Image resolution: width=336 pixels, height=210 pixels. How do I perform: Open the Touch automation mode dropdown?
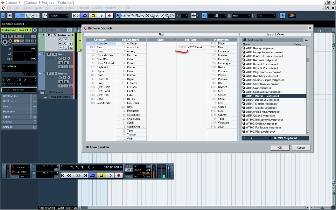pos(59,15)
